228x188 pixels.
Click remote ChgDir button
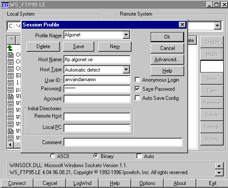[212, 42]
